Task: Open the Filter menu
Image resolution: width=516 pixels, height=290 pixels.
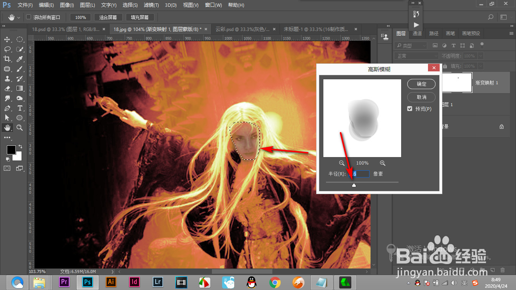Action: click(x=151, y=5)
